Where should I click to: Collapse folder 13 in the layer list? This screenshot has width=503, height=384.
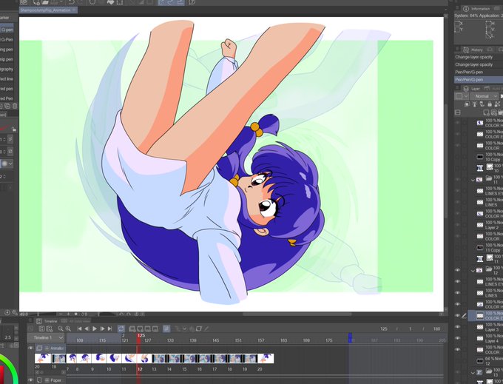[473, 373]
